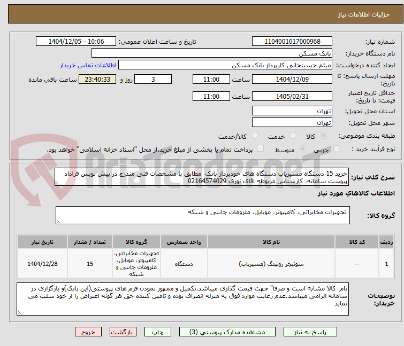
Task: Select the جزیی purchase type radio
Action: click(337, 149)
